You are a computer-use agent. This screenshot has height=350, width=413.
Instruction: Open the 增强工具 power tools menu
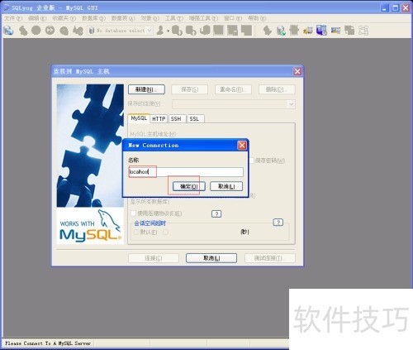[x=203, y=18]
